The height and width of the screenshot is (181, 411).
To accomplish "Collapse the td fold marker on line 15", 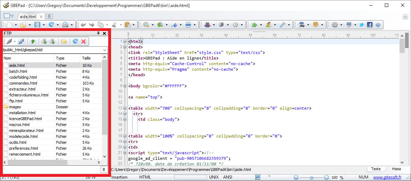I will click(125, 119).
